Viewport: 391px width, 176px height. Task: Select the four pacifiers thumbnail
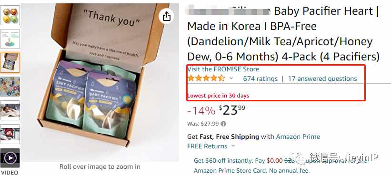pyautogui.click(x=10, y=15)
